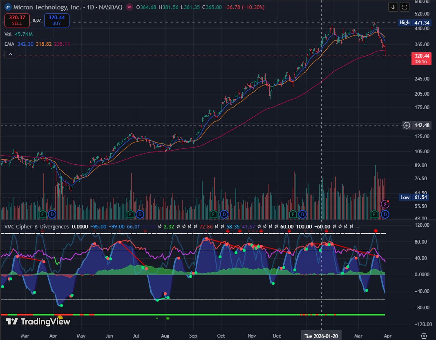The width and height of the screenshot is (436, 340).
Task: Click the 245.00 price axis label
Action: (x=422, y=79)
